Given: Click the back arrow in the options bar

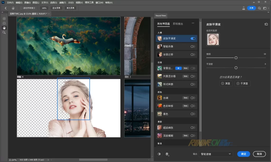Looking at the screenshot, I should point(6,8).
